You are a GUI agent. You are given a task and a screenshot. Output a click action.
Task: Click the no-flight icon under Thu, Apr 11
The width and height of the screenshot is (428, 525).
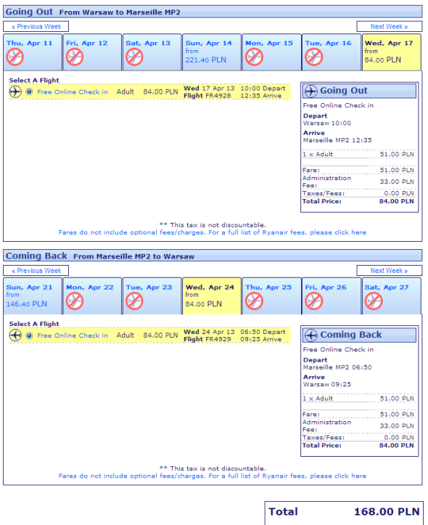pos(15,57)
